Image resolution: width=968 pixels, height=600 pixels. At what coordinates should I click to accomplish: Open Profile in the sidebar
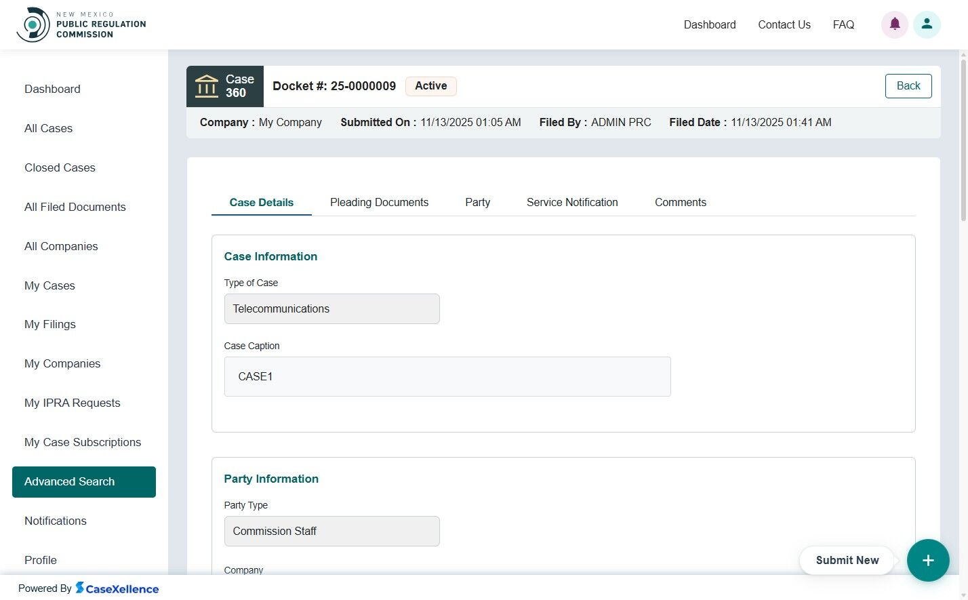coord(41,560)
